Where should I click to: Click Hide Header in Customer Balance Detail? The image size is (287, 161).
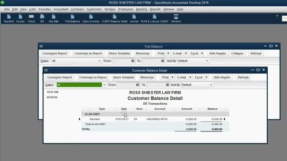coord(222,77)
